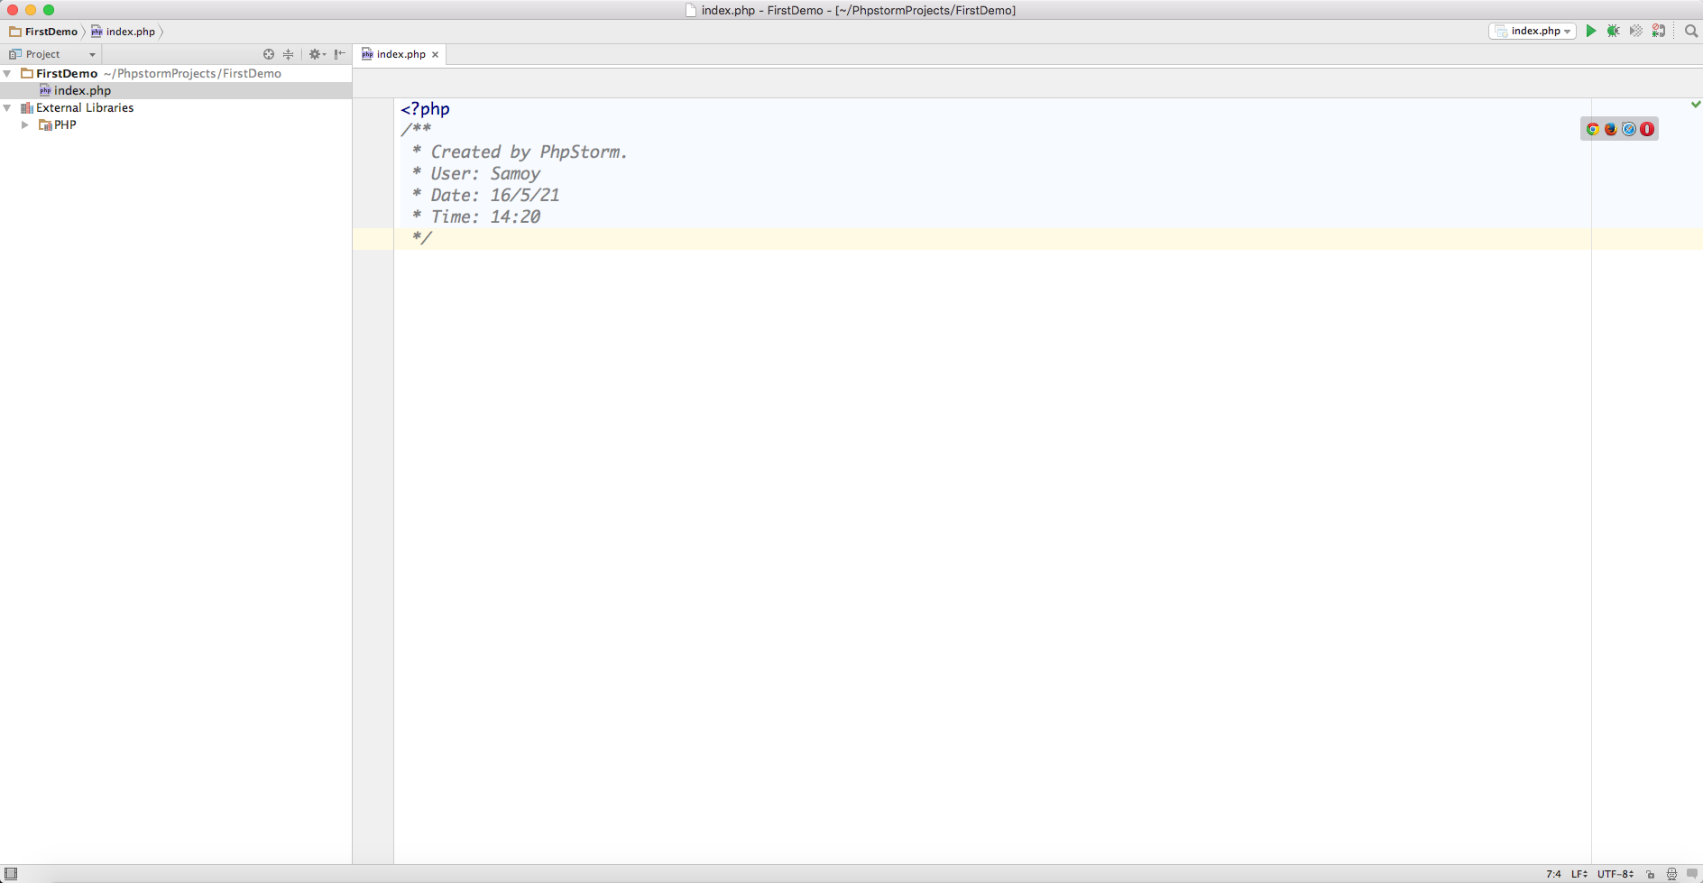Click the closing */ comment line
This screenshot has width=1703, height=883.
pos(422,238)
